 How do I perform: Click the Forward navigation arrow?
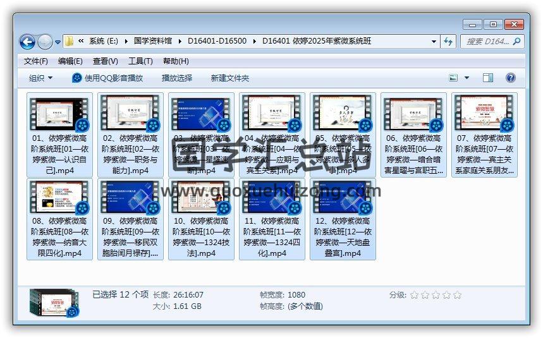[45, 42]
